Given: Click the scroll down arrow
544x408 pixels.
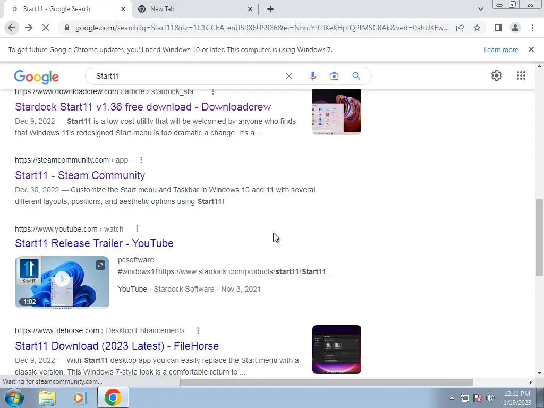Looking at the screenshot, I should point(540,373).
